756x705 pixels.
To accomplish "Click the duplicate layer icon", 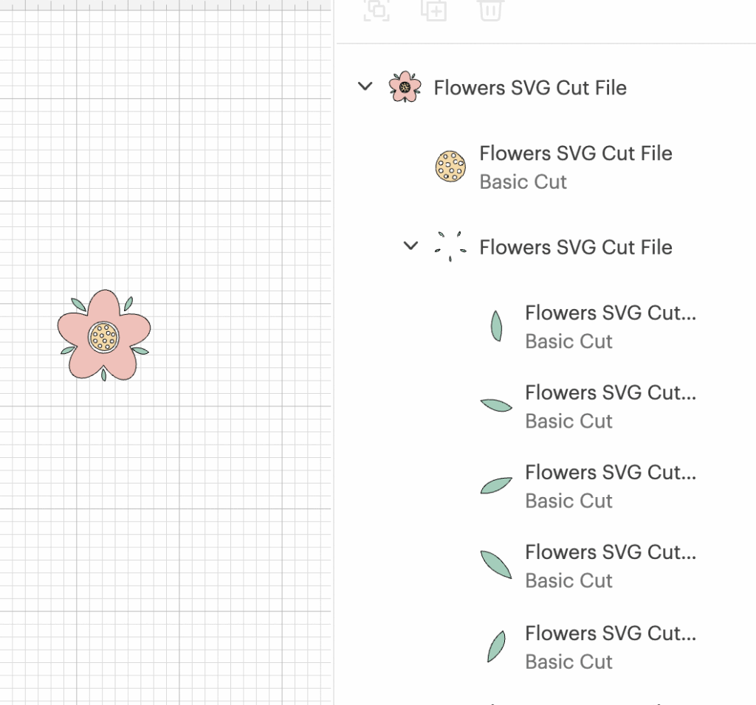I will tap(434, 10).
